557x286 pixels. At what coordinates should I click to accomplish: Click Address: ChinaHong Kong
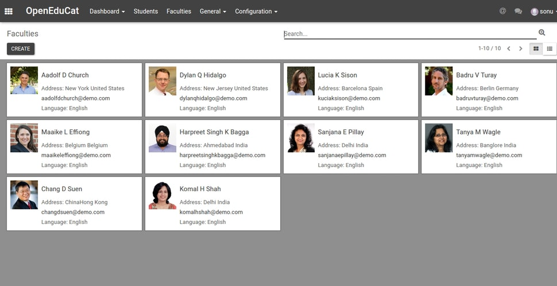click(74, 202)
